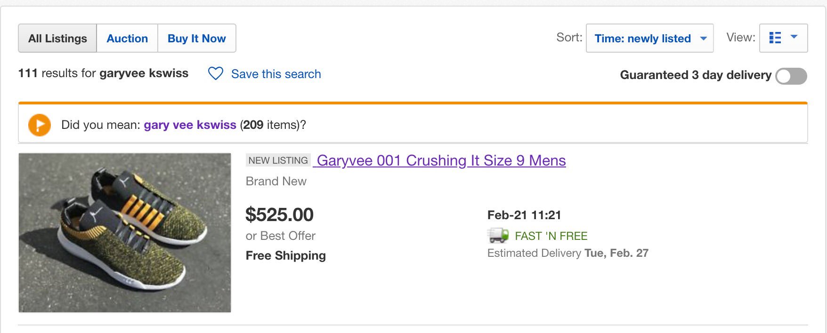Screen dimensions: 827x333
Task: Toggle Guaranteed 3 day delivery switch
Action: [791, 76]
